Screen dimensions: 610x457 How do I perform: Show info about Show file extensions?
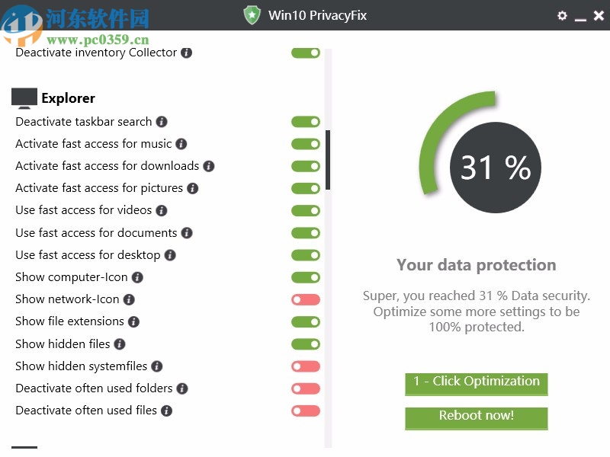point(133,321)
